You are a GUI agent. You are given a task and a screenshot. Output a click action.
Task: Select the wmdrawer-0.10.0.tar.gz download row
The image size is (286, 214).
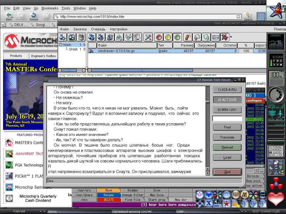click(x=177, y=51)
